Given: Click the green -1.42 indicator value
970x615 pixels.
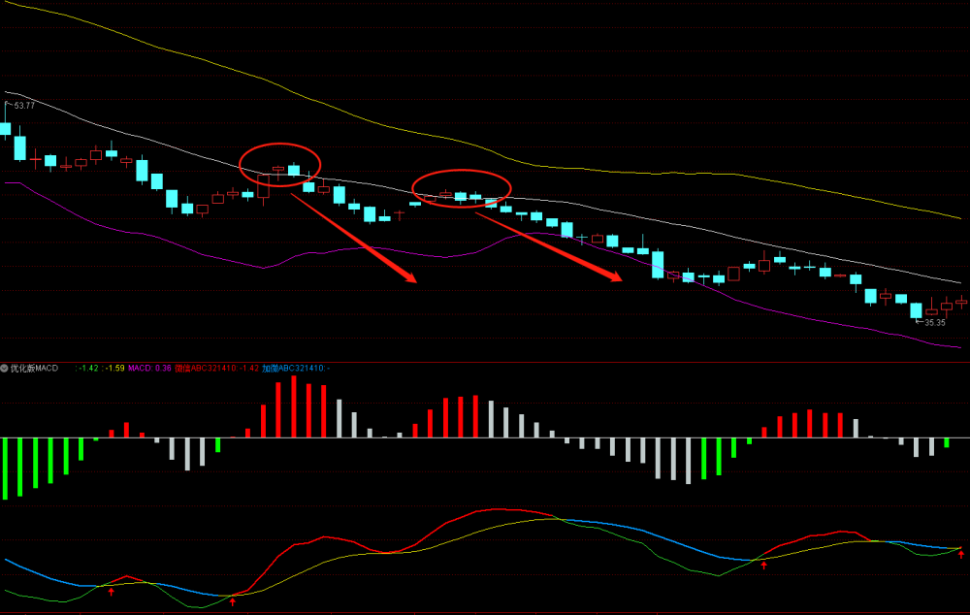Looking at the screenshot, I should (87, 369).
